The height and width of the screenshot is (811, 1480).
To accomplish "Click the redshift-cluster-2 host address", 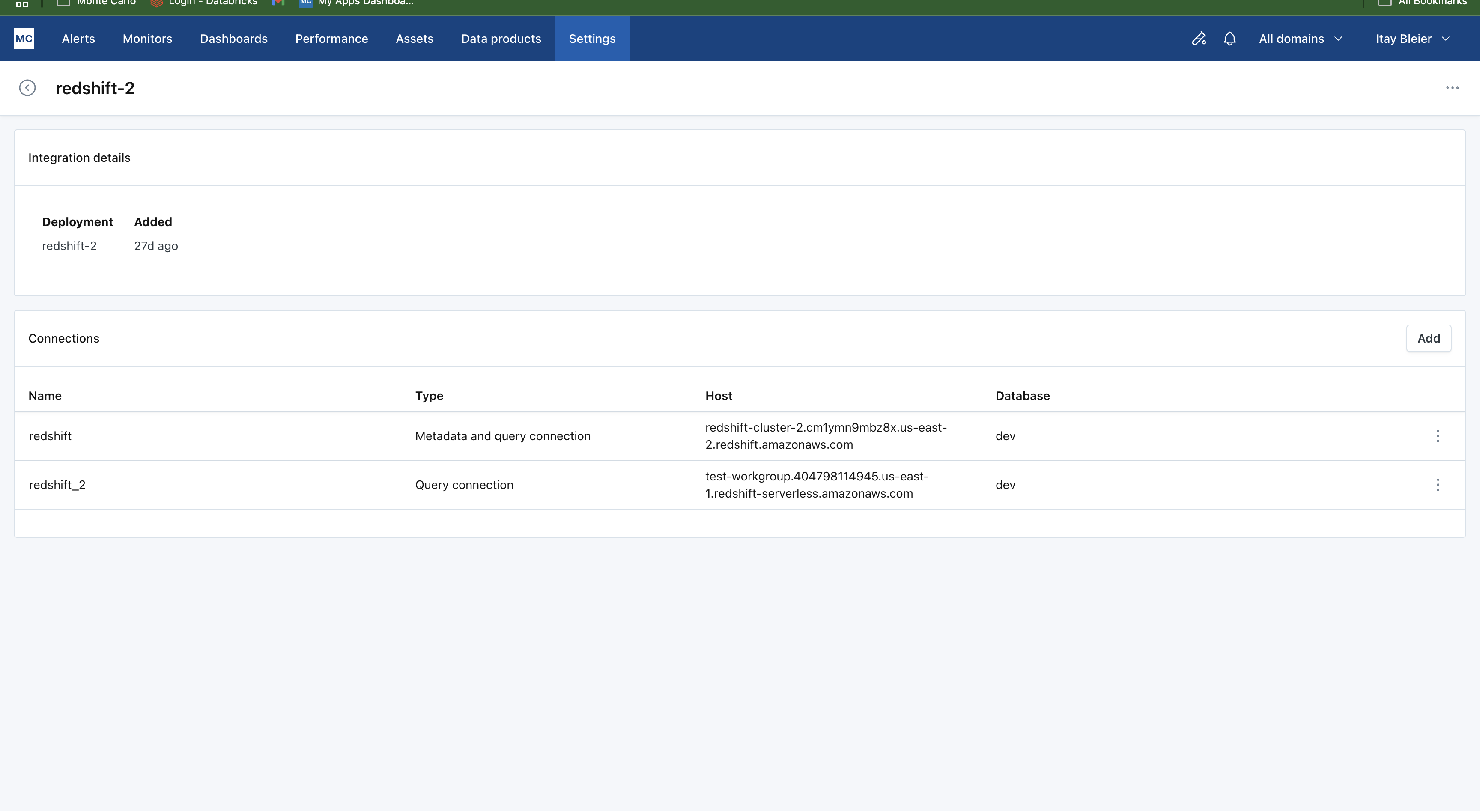I will pyautogui.click(x=826, y=436).
